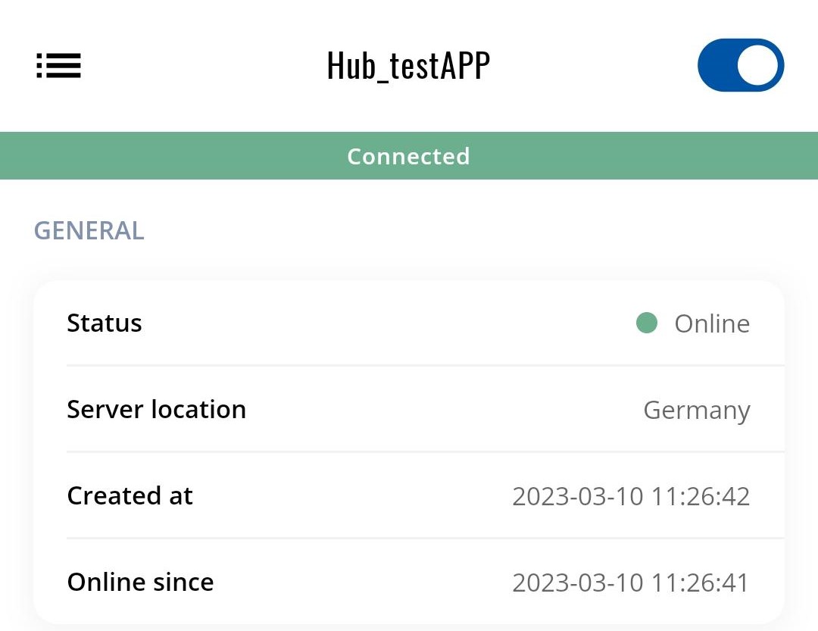Toggle the Hub_testAPP connection switch
This screenshot has height=631, width=818.
click(740, 65)
